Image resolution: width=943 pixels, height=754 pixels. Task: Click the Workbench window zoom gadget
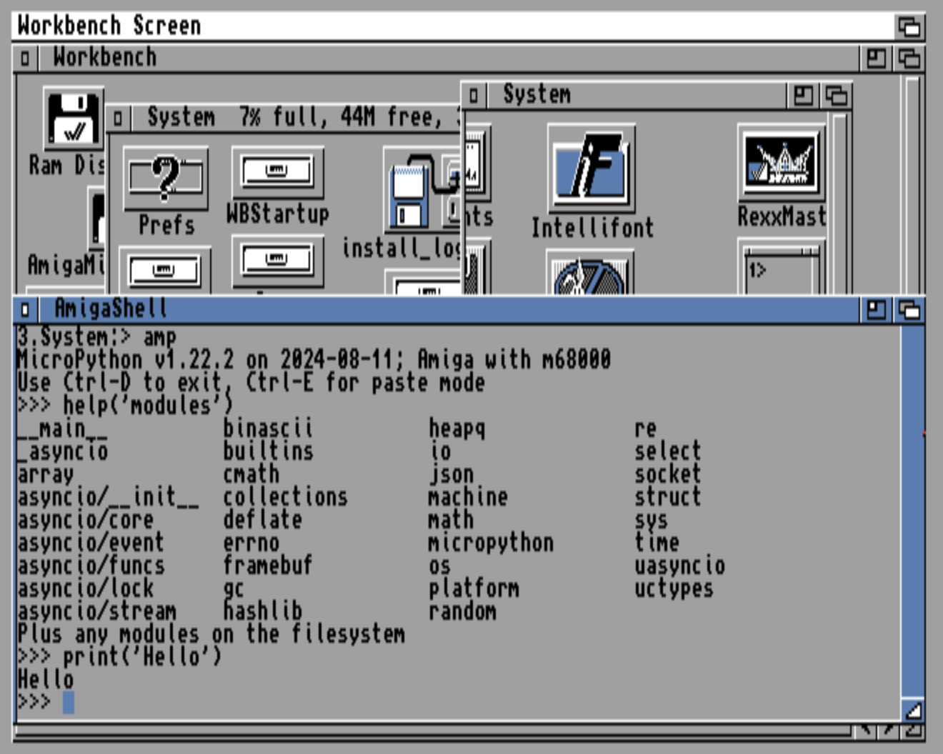[876, 58]
